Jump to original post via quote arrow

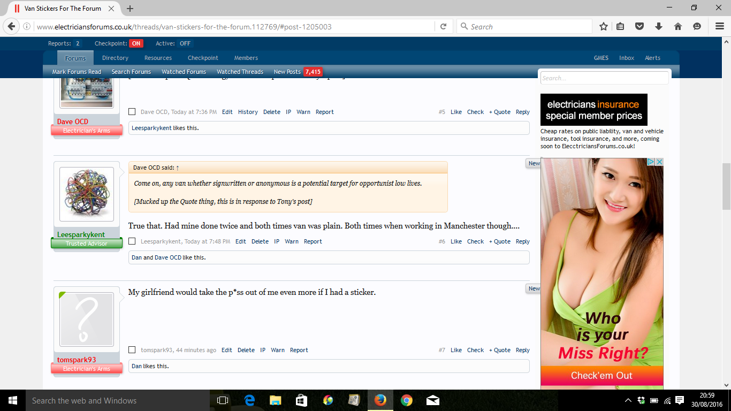tap(178, 168)
